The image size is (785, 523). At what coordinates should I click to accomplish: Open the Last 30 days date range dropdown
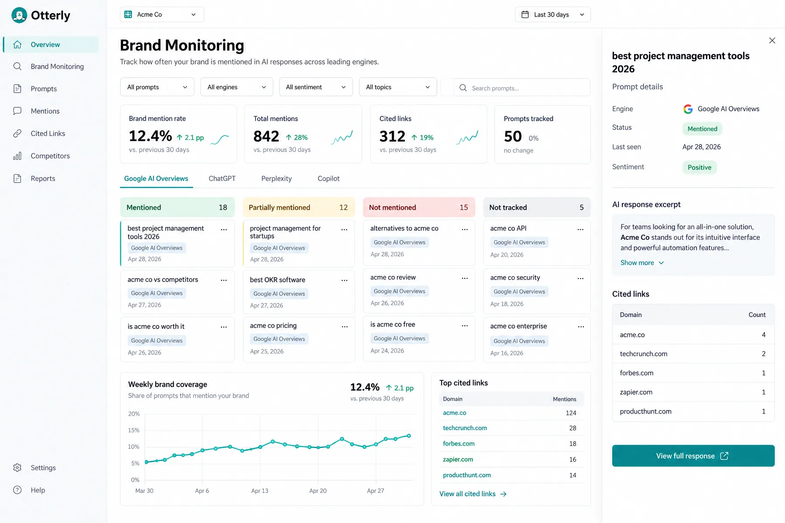click(553, 14)
